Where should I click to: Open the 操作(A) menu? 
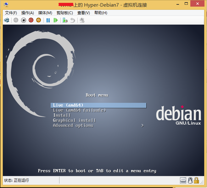(28, 13)
